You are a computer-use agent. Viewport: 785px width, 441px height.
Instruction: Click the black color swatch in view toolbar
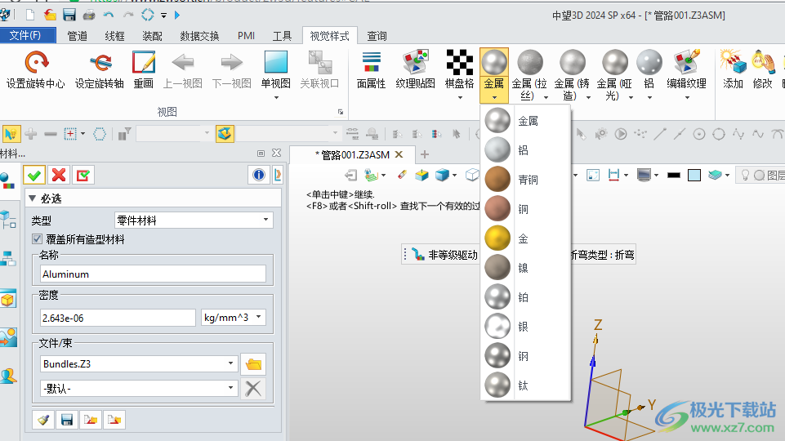[x=674, y=176]
